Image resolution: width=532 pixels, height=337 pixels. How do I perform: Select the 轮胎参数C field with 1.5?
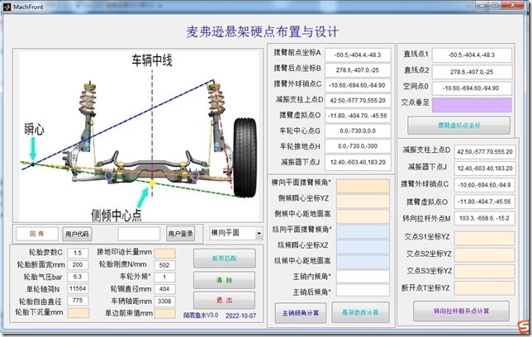coord(78,253)
